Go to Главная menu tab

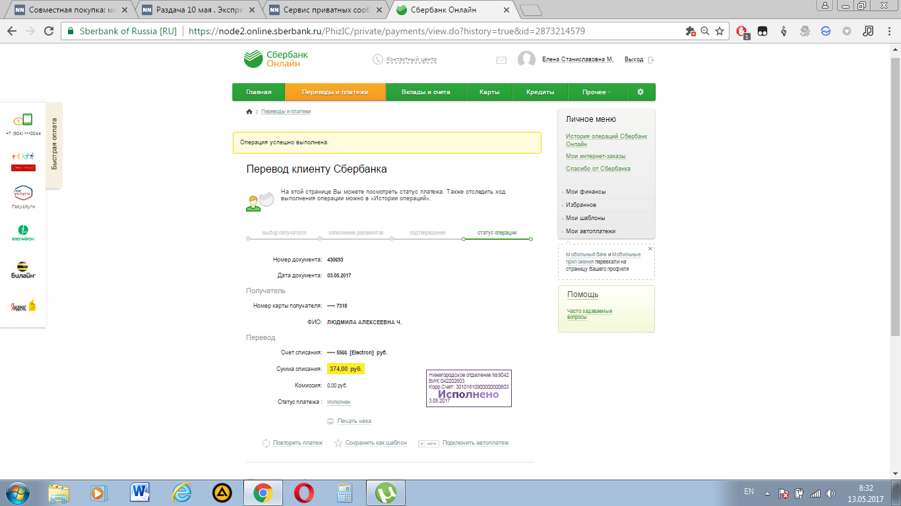pos(259,92)
